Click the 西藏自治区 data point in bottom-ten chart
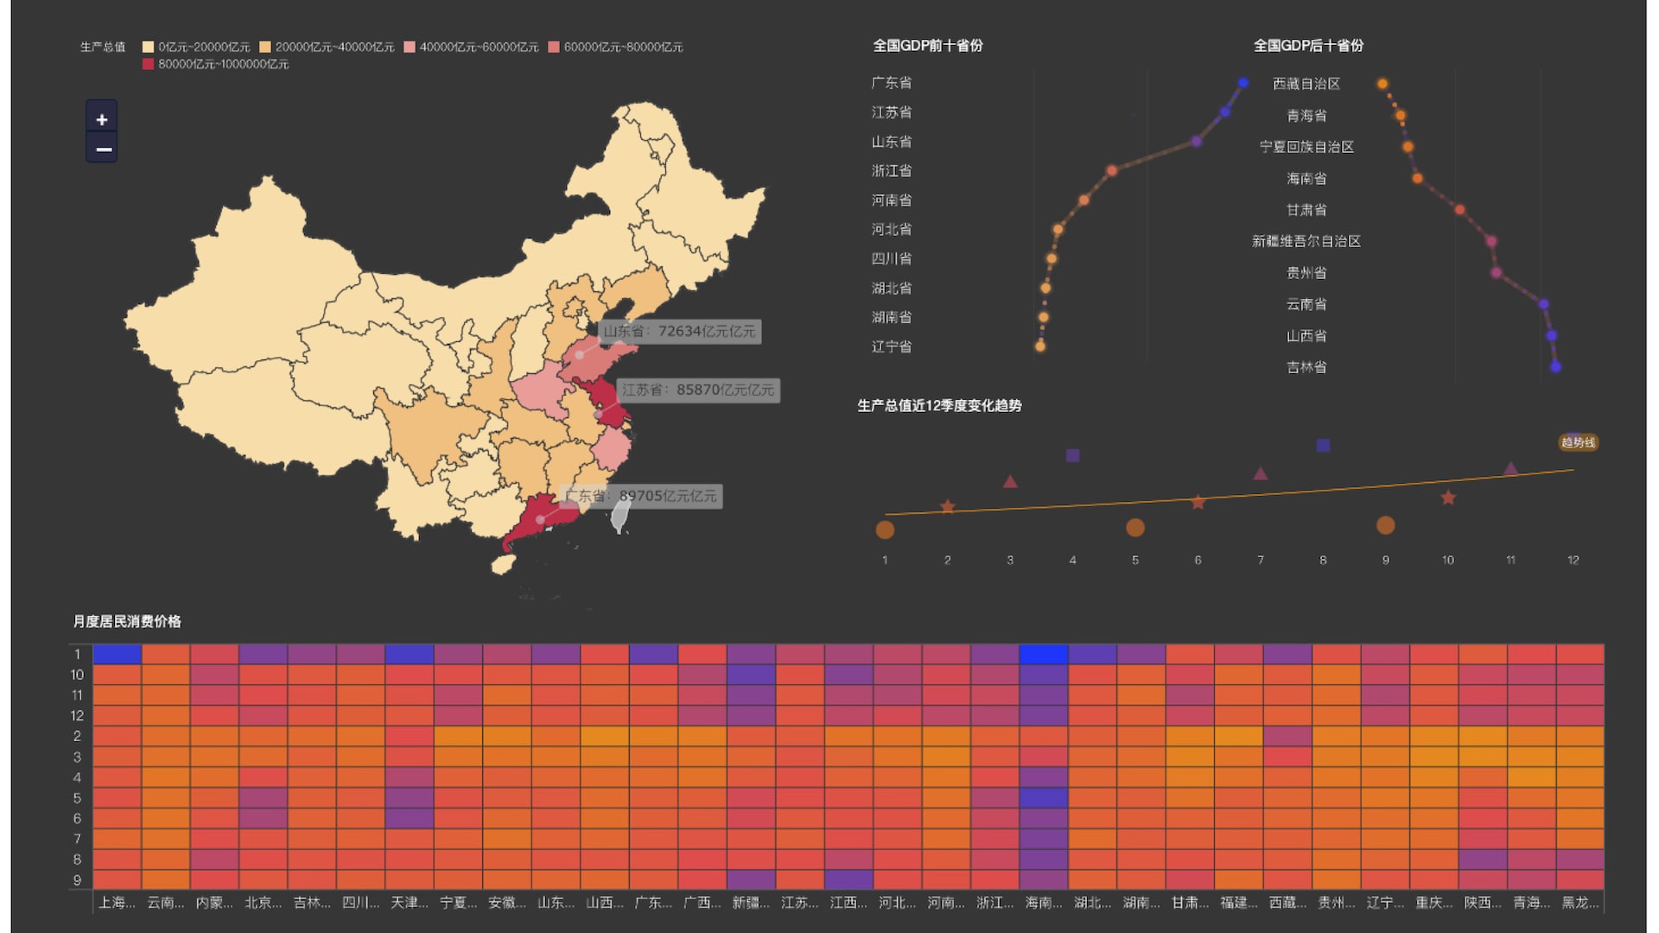This screenshot has height=933, width=1659. pyautogui.click(x=1382, y=84)
